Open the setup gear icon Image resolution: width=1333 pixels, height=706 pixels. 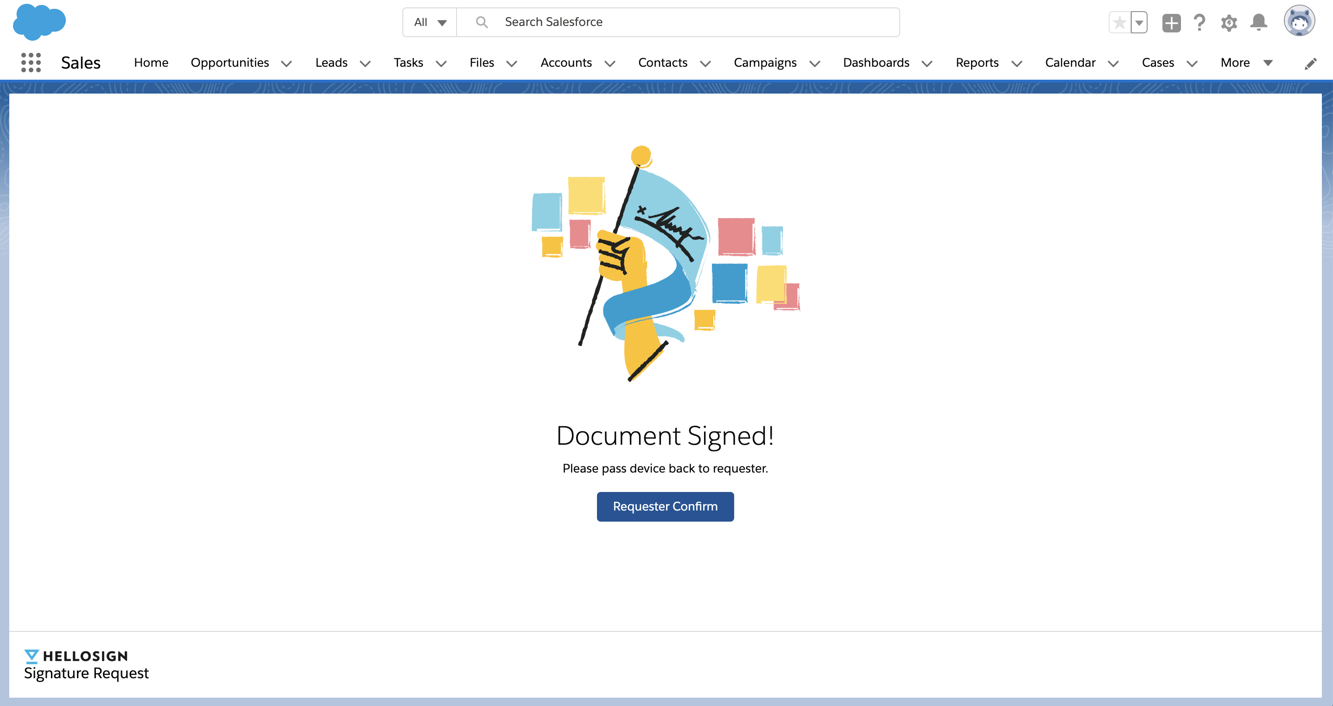(1229, 23)
